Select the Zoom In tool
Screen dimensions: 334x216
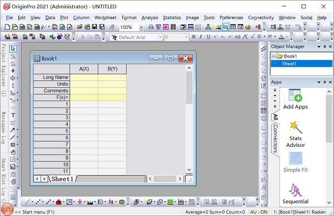pyautogui.click(x=13, y=56)
